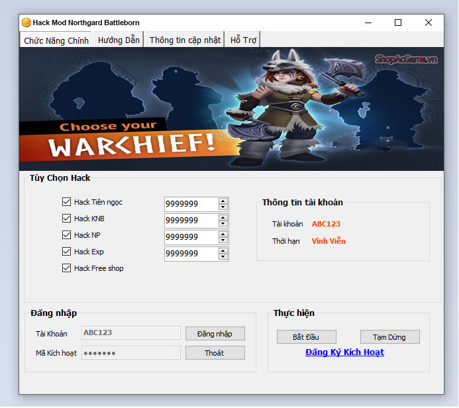Maximize the Hack Mod window
Screen dimensions: 459x408
pos(398,23)
